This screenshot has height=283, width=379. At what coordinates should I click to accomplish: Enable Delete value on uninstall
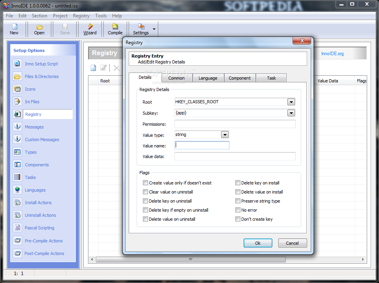click(x=145, y=219)
